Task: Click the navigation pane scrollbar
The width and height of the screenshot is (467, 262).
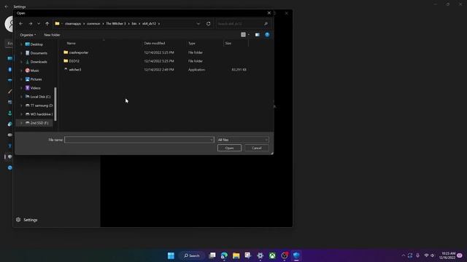Action: tap(55, 104)
